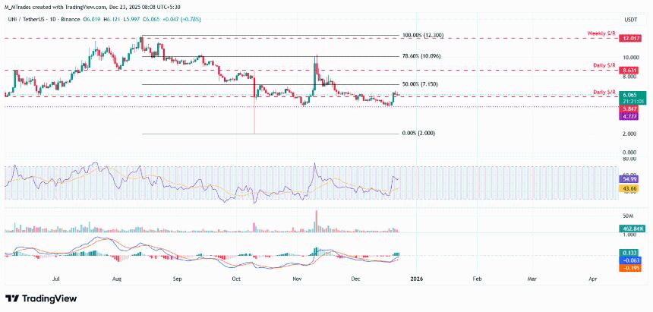Image resolution: width=653 pixels, height=312 pixels.
Task: Click the red 8.631 price tag
Action: 631,70
